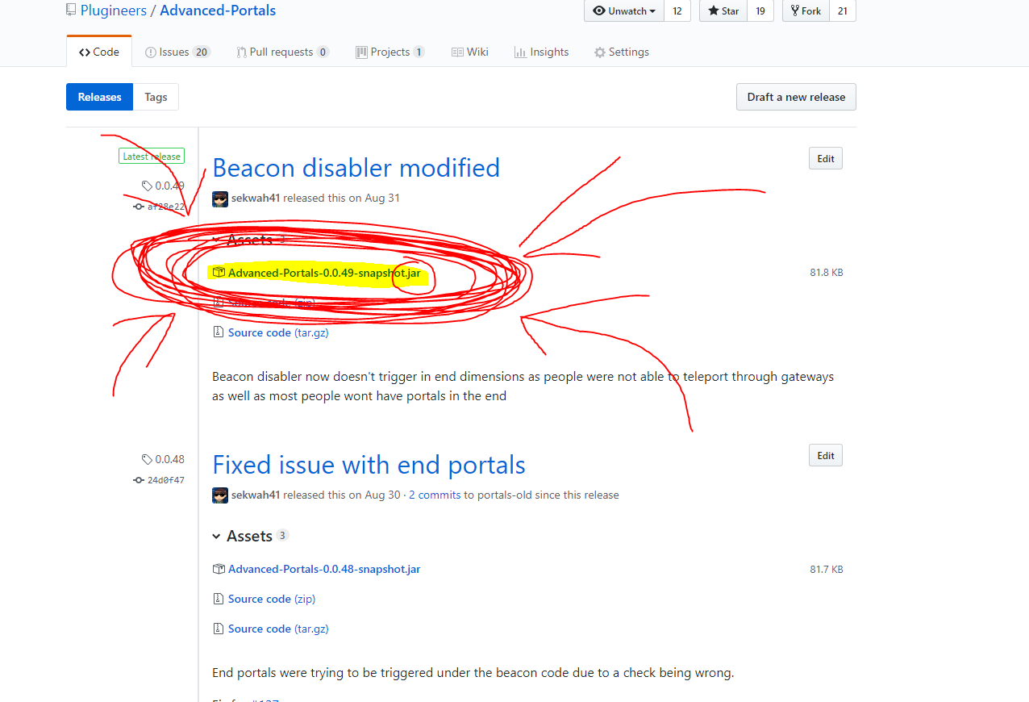Download 0.0.48 Source code (tar.gz)
Viewport: 1029px width, 702px height.
[x=278, y=629]
